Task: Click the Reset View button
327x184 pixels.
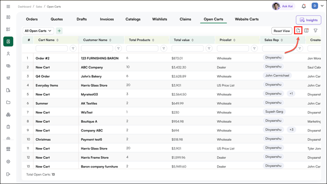Action: [282, 31]
